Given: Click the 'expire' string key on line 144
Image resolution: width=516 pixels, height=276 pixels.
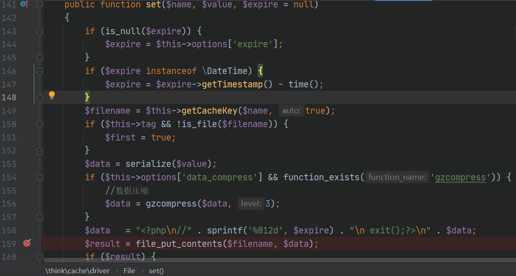Looking at the screenshot, I should pos(255,44).
